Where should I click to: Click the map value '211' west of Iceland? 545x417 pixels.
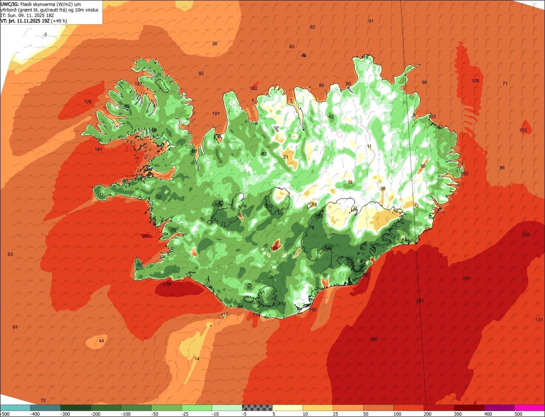tap(146, 236)
